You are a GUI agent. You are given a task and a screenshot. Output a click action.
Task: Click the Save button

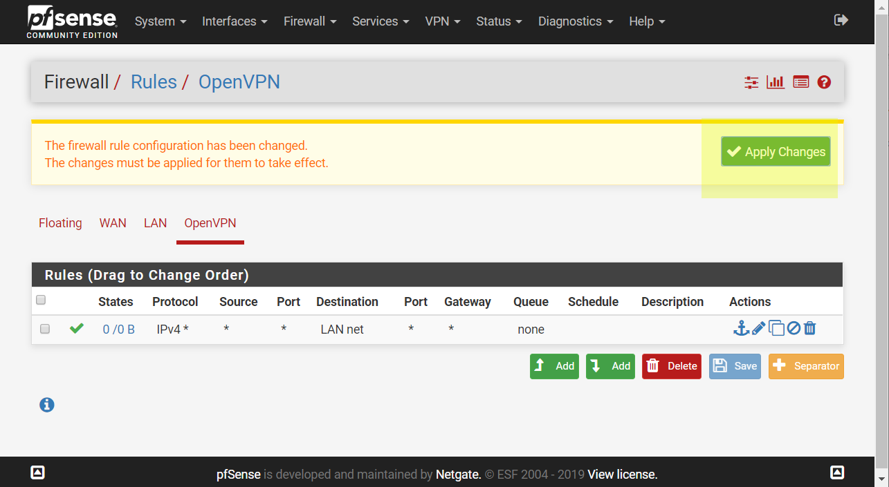pos(735,366)
